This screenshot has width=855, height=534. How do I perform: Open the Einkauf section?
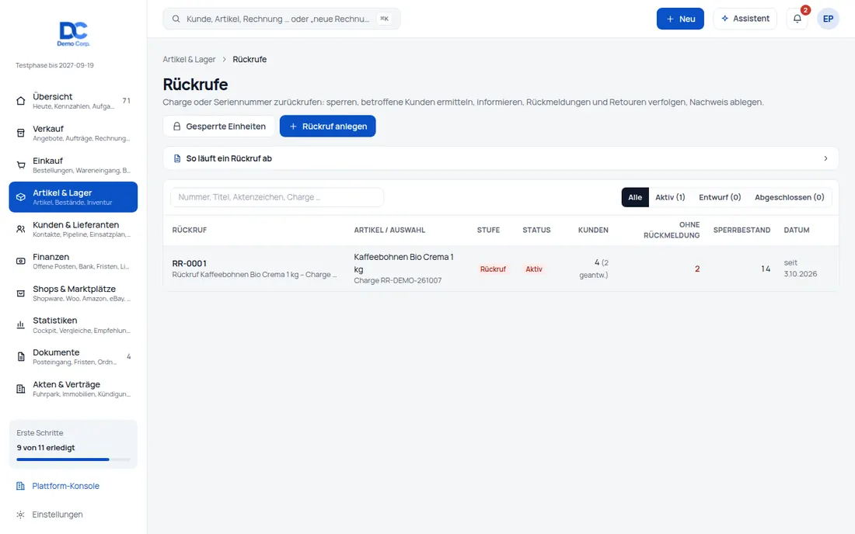tap(73, 165)
